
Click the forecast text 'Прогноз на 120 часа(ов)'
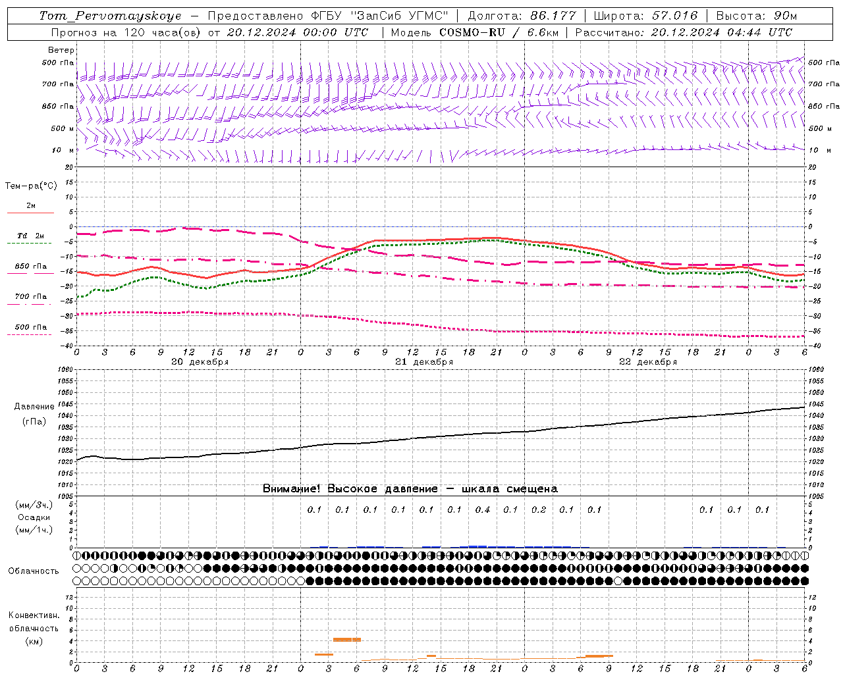(126, 32)
